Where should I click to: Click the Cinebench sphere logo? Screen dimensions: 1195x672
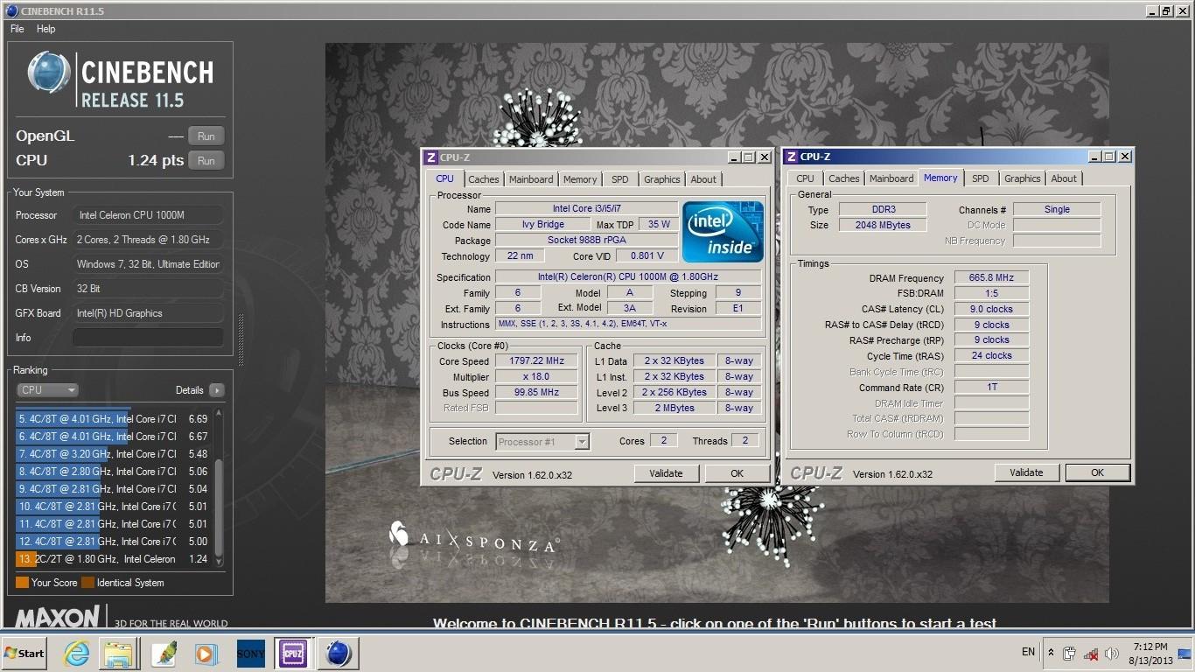[48, 73]
